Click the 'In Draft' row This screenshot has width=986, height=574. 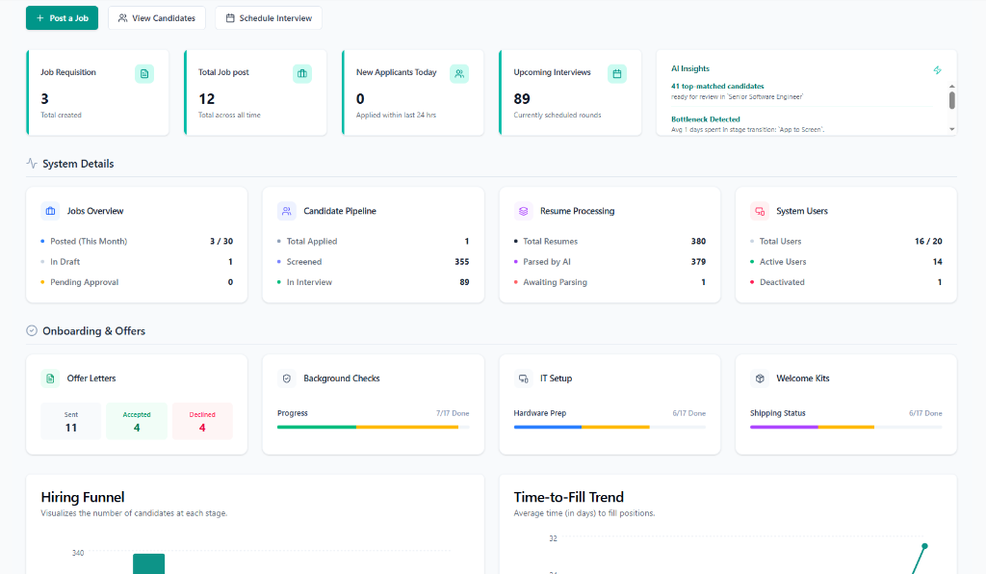(x=137, y=262)
